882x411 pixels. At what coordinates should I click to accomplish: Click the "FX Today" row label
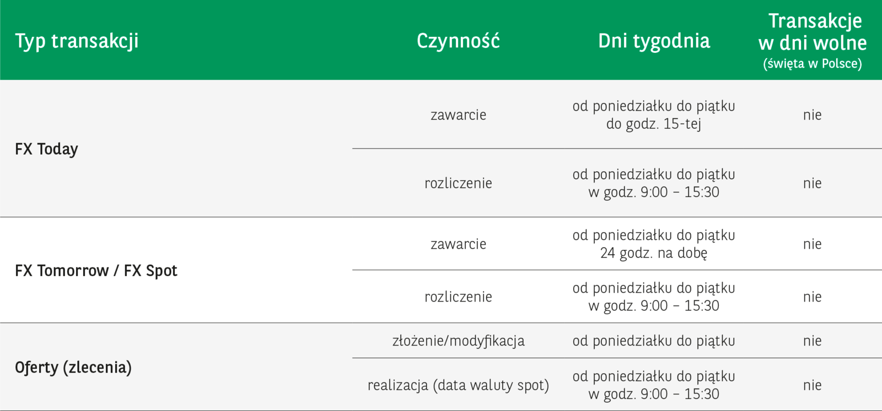click(x=47, y=149)
